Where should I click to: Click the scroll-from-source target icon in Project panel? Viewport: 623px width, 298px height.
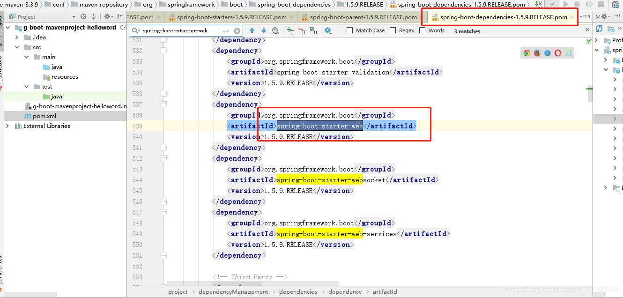click(x=83, y=16)
